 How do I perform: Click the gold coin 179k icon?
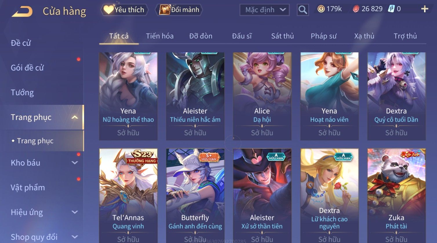[x=321, y=9]
